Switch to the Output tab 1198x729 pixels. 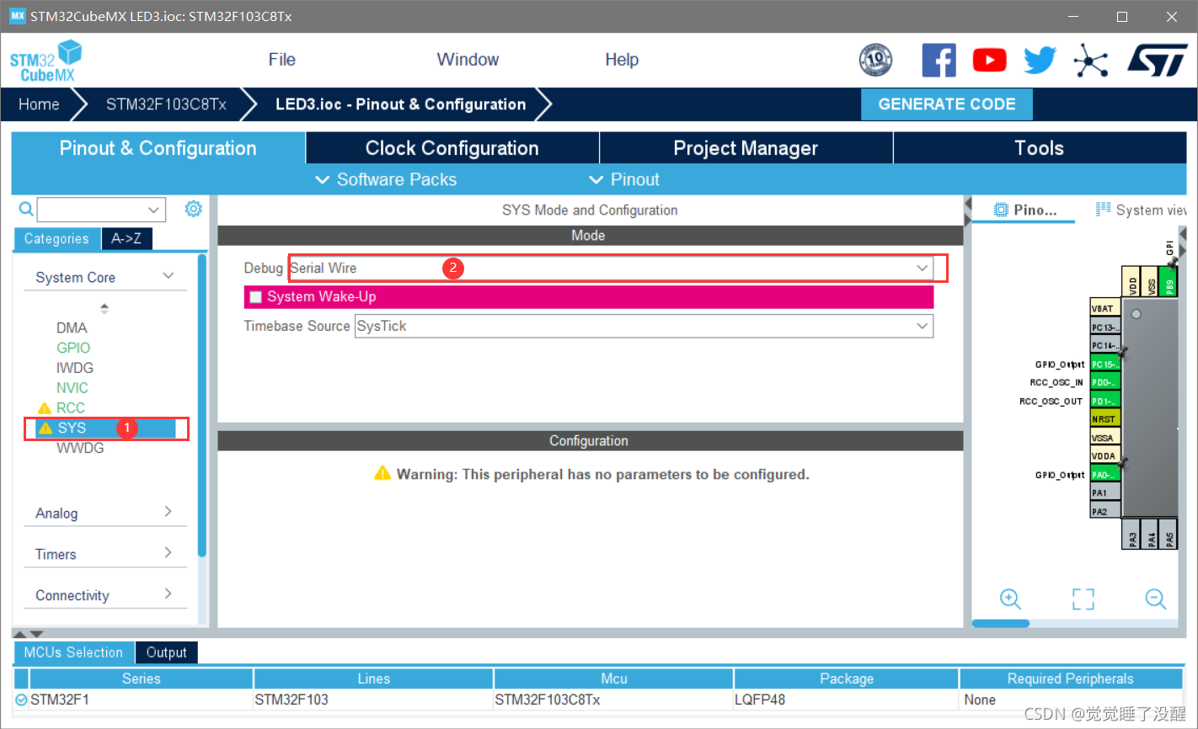click(167, 652)
